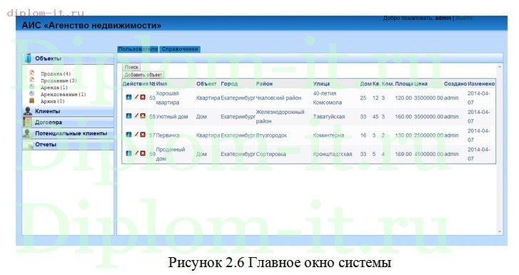The height and width of the screenshot is (275, 519).
Task: Sort by the Город column header
Action: point(229,84)
